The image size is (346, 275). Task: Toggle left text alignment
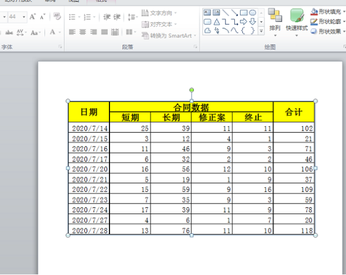(72, 32)
